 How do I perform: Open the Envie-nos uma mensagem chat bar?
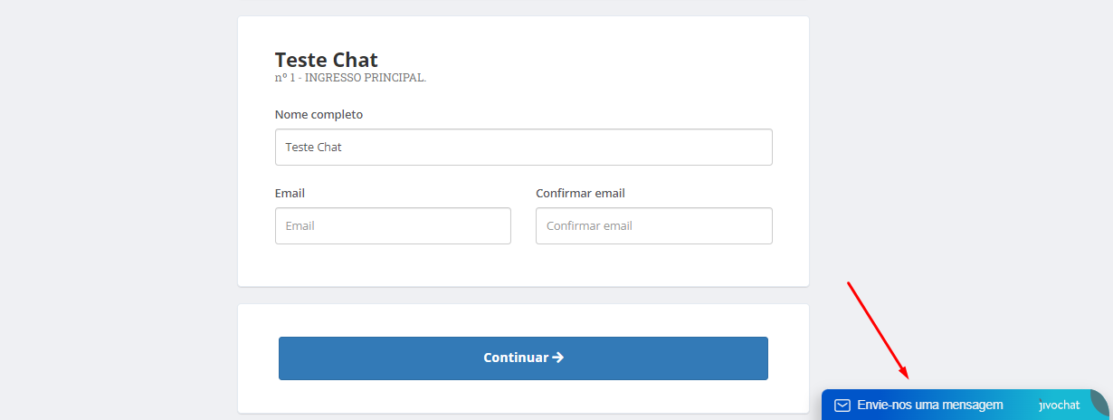(x=965, y=405)
